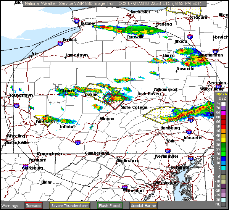This screenshot has height=210, width=229.
Task: Click the Williamsport city label
Action: point(166,89)
